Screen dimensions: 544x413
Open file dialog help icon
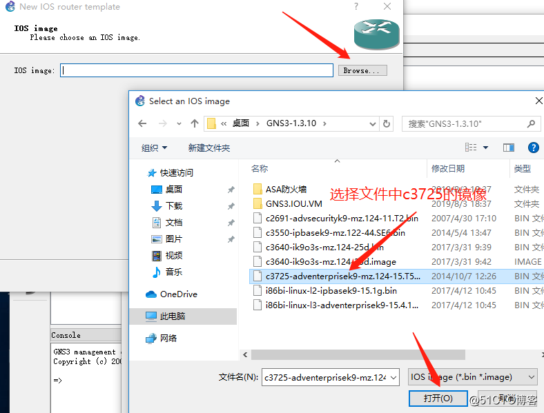tap(533, 148)
